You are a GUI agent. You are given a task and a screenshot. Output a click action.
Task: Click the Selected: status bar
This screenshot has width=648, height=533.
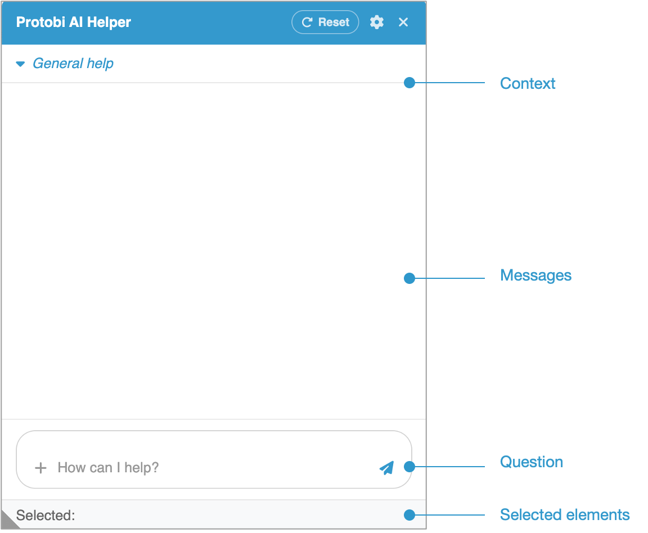214,515
